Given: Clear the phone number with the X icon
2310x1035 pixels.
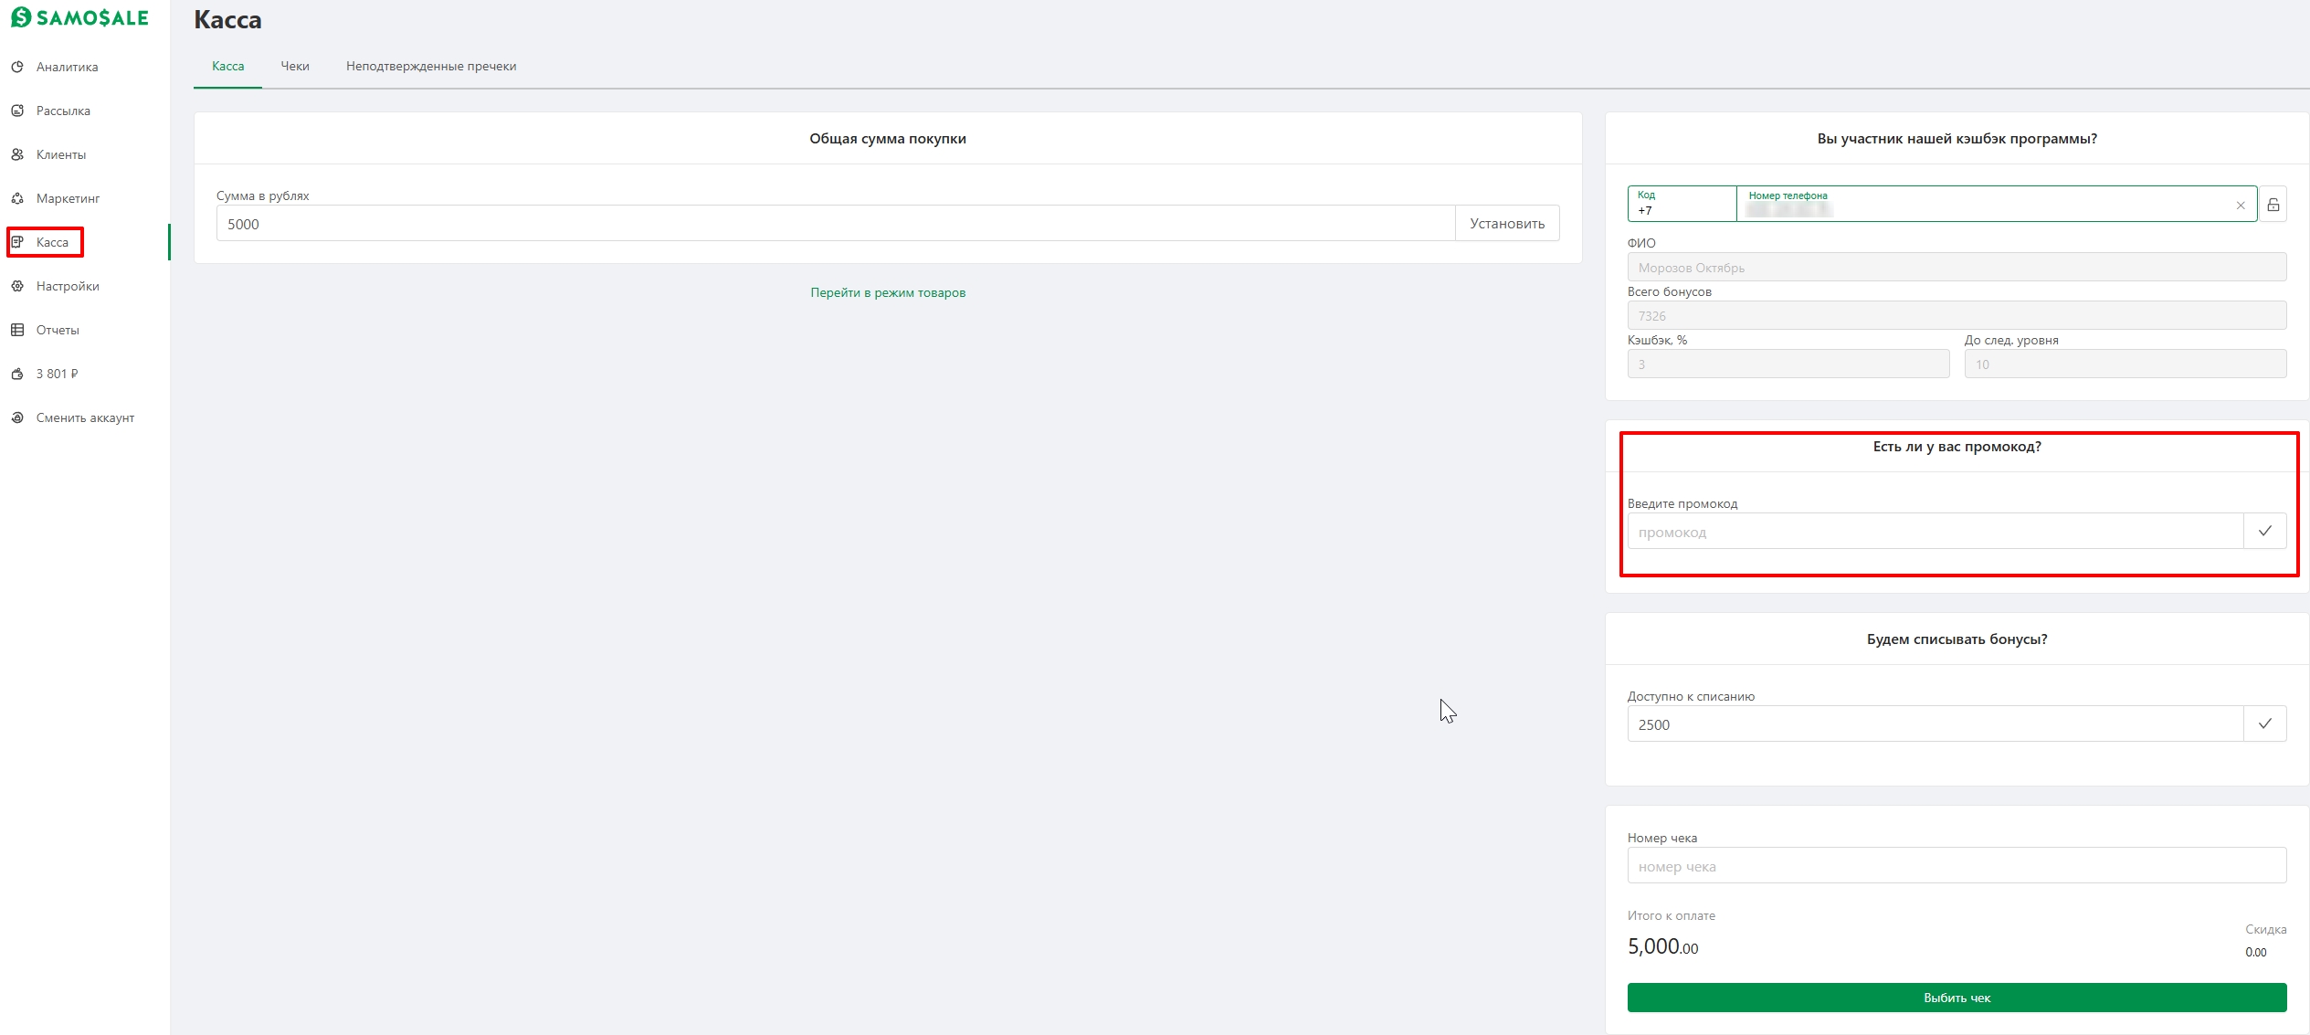Looking at the screenshot, I should click(x=2240, y=206).
